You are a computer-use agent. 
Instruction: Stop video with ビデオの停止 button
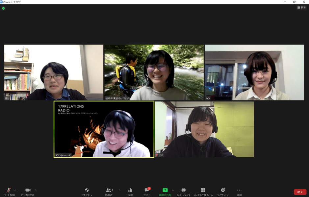point(28,191)
